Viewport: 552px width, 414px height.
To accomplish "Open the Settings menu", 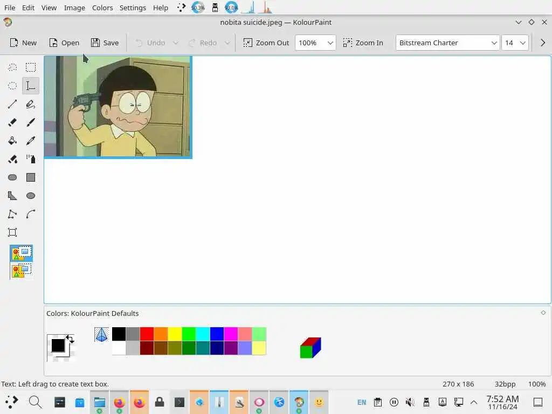I will tap(133, 8).
